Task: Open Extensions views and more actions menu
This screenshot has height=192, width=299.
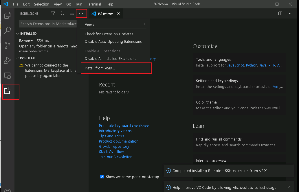Action: (81, 13)
